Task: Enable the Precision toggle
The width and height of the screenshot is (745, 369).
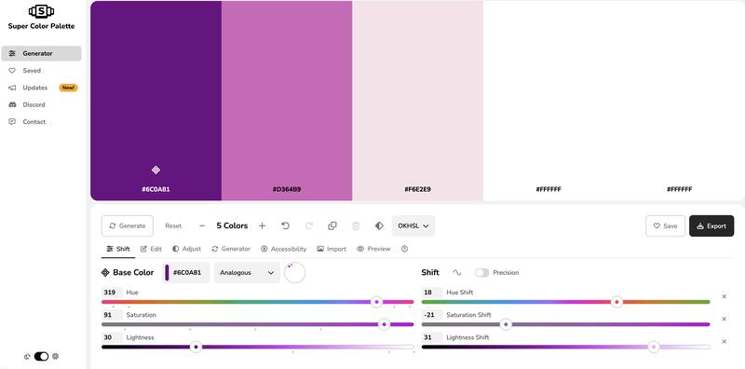Action: point(481,272)
